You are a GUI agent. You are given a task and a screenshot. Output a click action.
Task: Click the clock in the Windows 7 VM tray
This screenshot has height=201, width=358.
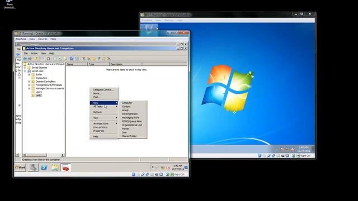tap(303, 149)
